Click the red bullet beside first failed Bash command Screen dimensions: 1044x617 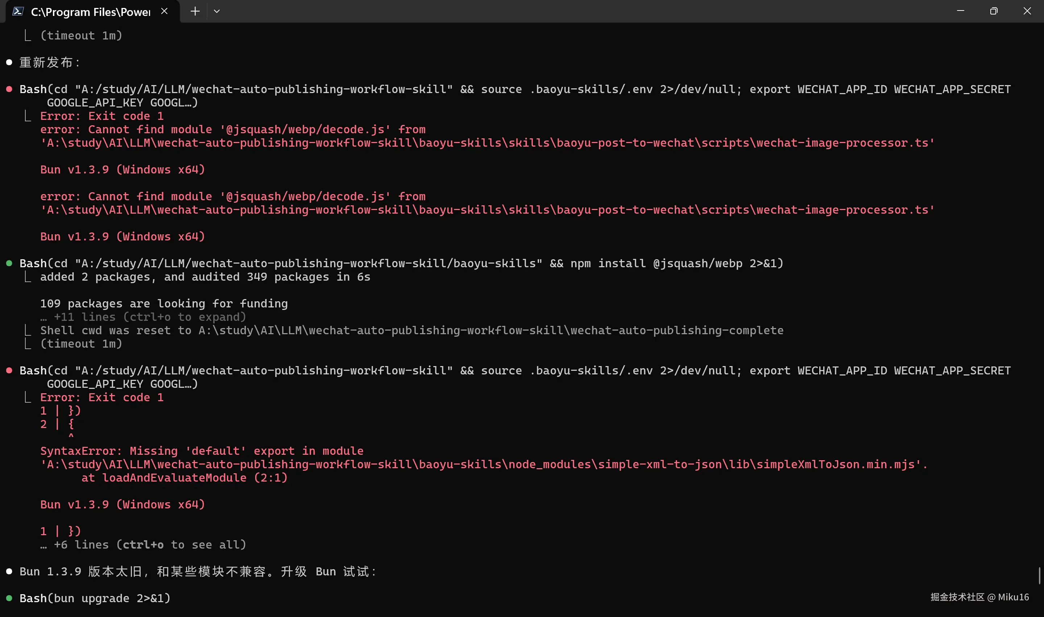point(9,89)
